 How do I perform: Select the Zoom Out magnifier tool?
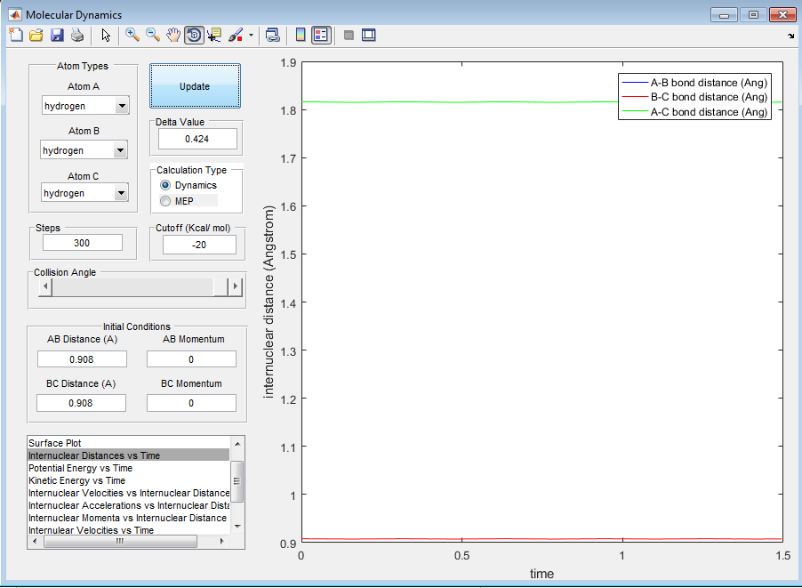click(x=153, y=35)
